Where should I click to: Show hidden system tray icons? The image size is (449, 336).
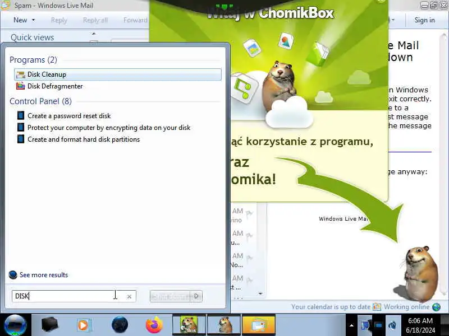[352, 325]
